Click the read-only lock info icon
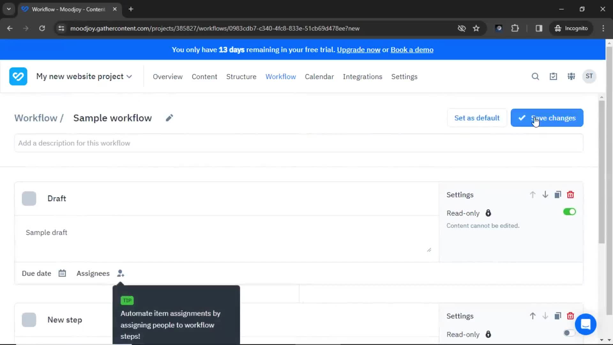This screenshot has width=613, height=345. click(x=488, y=212)
